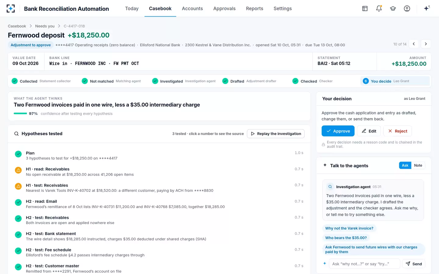Send the chat message
This screenshot has width=439, height=274.
click(414, 264)
